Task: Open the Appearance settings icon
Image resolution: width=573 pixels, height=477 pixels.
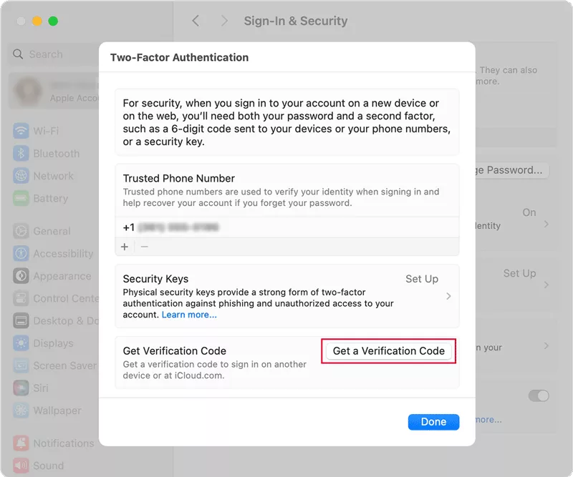Action: [21, 276]
